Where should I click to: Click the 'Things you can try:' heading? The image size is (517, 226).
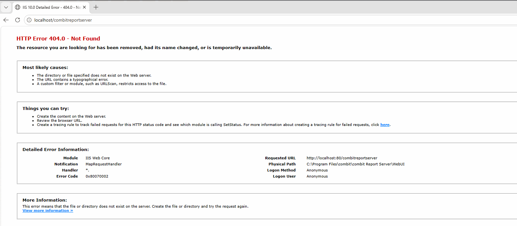46,109
